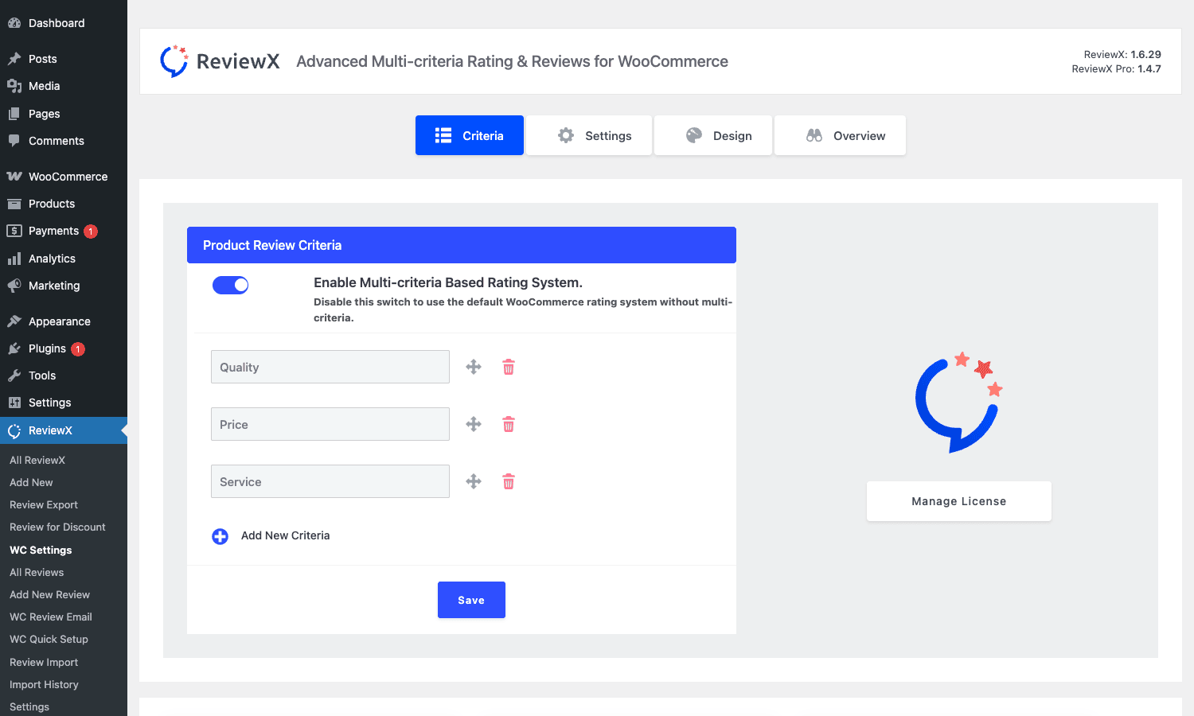This screenshot has width=1194, height=716.
Task: Click the Dashboard gauge icon in sidebar
Action: click(x=14, y=23)
